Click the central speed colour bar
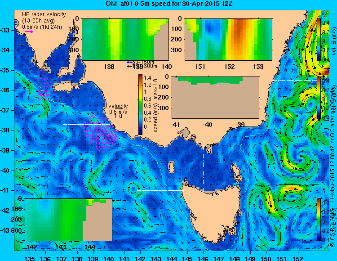The image size is (337, 261). point(140,104)
